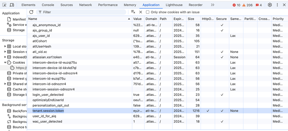This screenshot has height=131, width=288.
Task: Delete selected cookie X icon
Action: coord(141,12)
